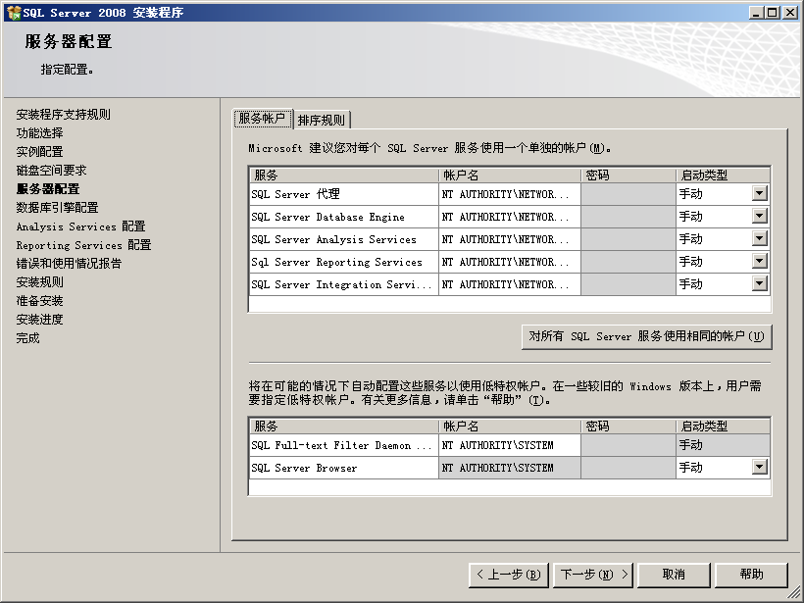This screenshot has width=804, height=603.
Task: Click the SQL Server 代理 service name
Action: (x=295, y=194)
